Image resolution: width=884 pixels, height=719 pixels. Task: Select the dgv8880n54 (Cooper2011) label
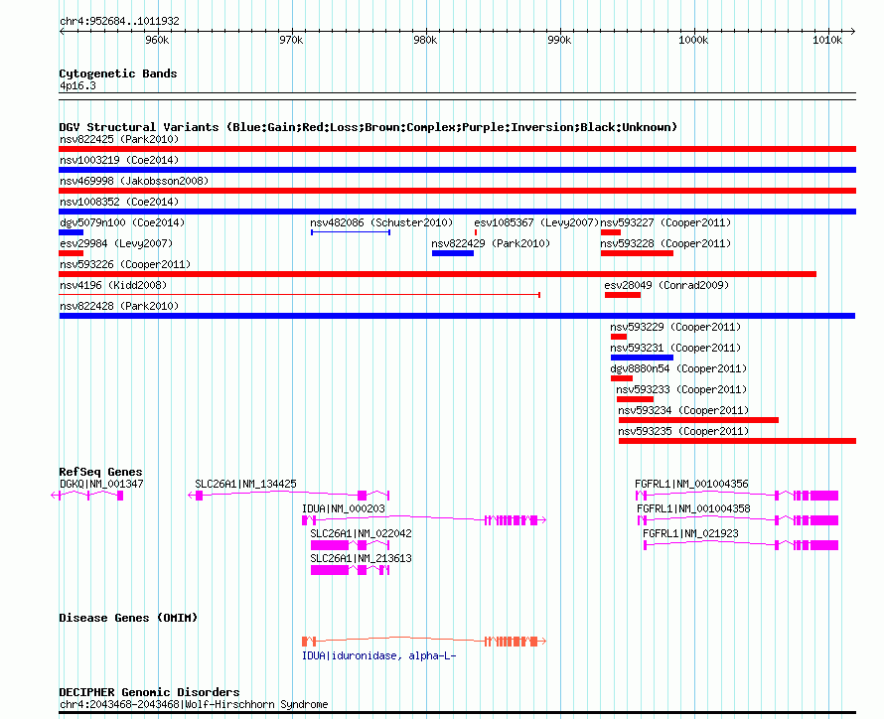678,368
